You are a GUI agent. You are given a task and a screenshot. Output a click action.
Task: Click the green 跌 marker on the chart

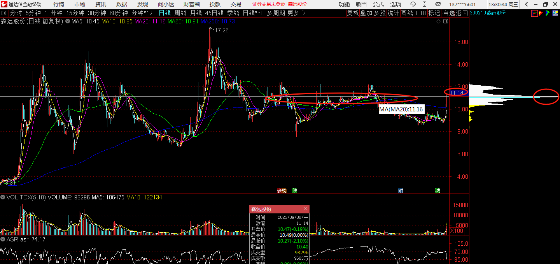pyautogui.click(x=295, y=190)
